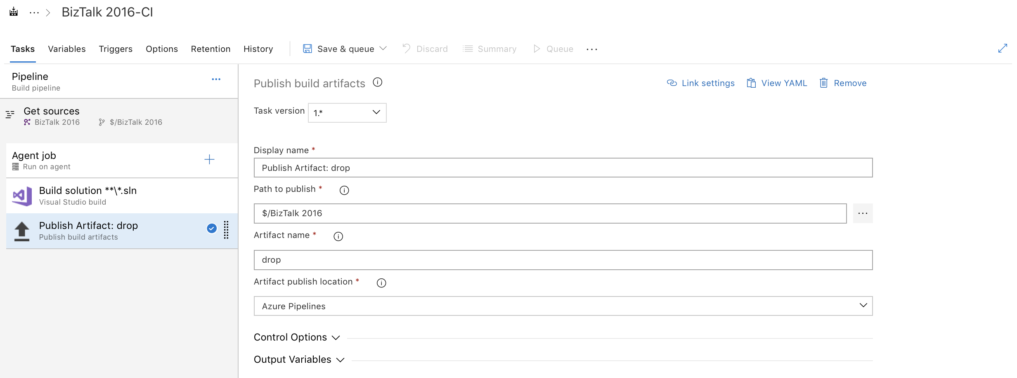Viewport: 1017px width, 378px height.
Task: Click the $/BizTalk 2016 source path text
Action: point(136,122)
